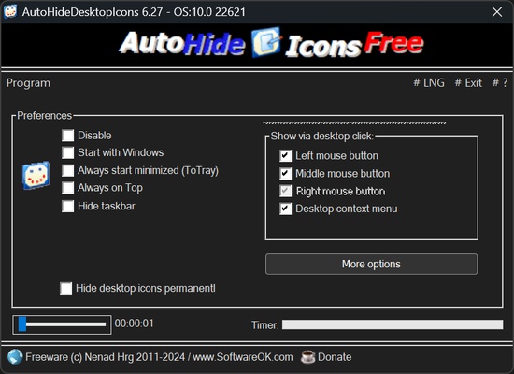Image resolution: width=514 pixels, height=374 pixels.
Task: Toggle the Right mouse button checkbox
Action: (x=286, y=191)
